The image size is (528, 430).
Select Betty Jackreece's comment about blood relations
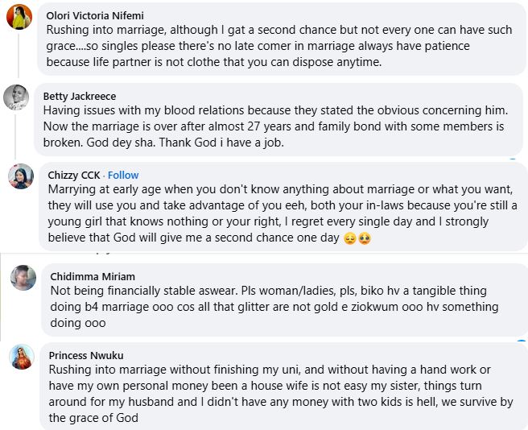coord(274,126)
